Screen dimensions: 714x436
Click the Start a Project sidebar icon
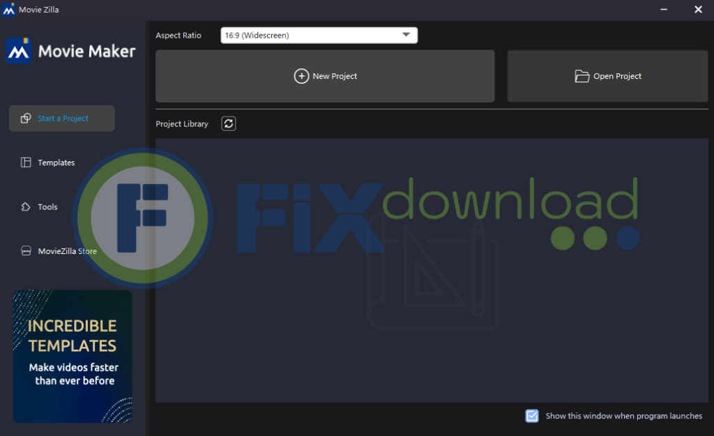point(26,119)
